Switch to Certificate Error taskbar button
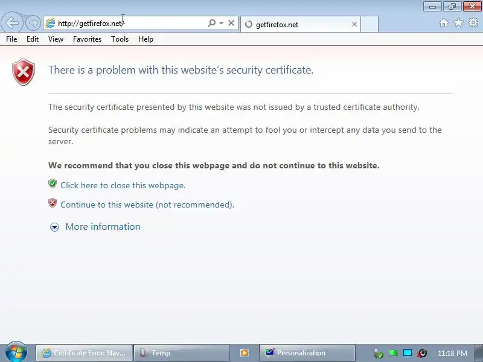Viewport: 483px width, 362px height. click(84, 353)
